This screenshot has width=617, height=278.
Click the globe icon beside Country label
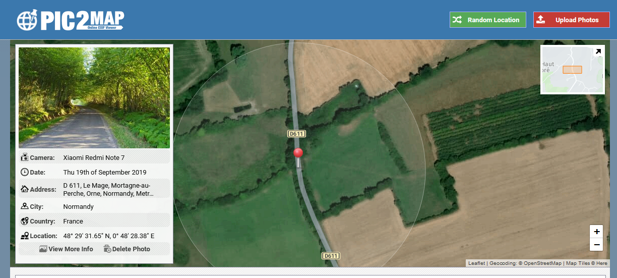[x=25, y=221]
